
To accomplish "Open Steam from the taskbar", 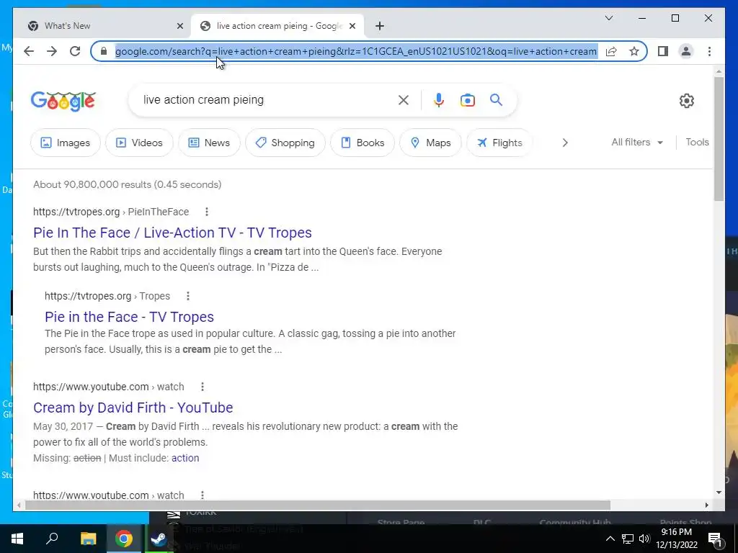I will (159, 539).
